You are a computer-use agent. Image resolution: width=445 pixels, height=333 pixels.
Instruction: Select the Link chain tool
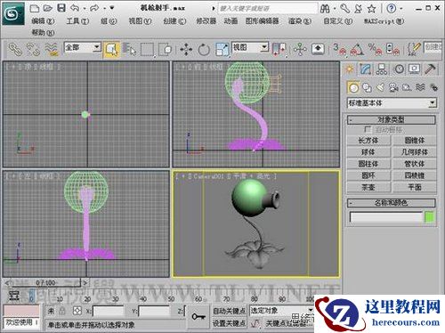14,49
